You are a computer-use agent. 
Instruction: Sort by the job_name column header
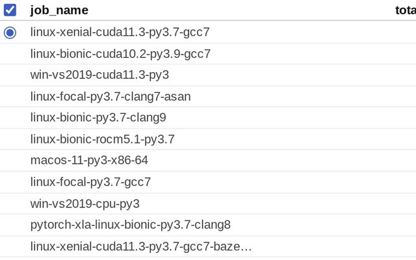59,10
